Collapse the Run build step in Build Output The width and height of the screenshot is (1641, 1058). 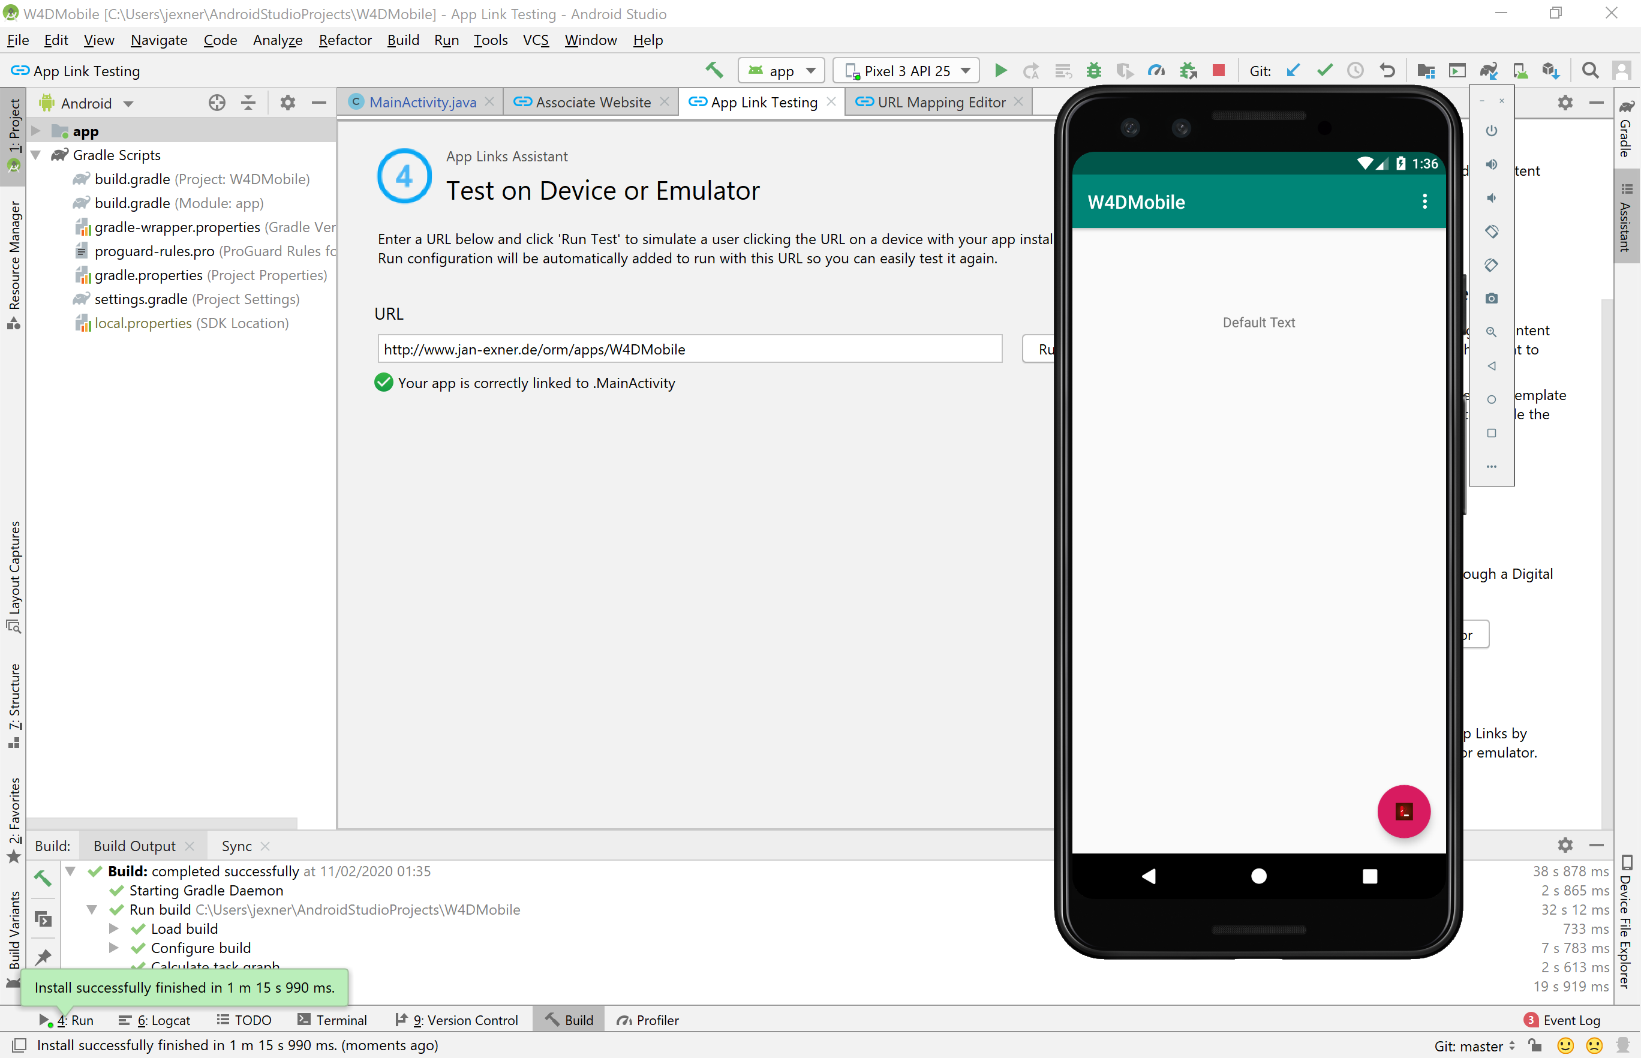(94, 909)
